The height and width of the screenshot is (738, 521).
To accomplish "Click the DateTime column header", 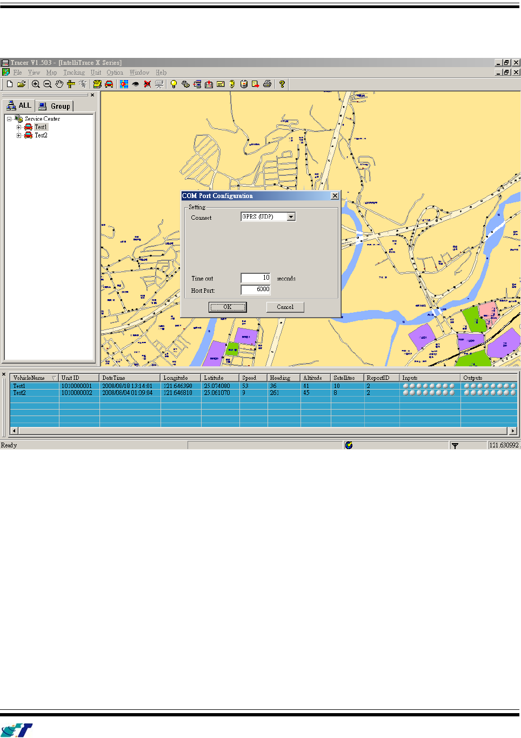I will click(x=130, y=378).
